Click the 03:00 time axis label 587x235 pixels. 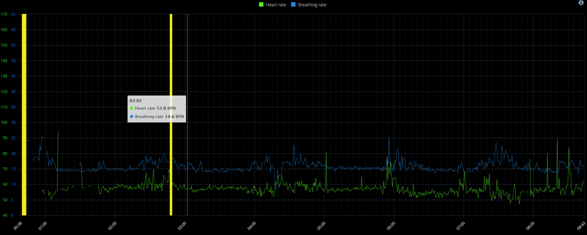click(x=182, y=226)
